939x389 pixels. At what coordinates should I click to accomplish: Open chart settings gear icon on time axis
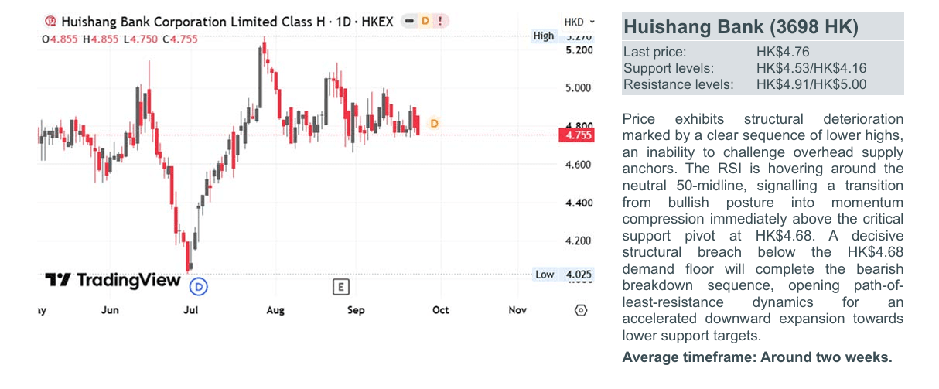coord(581,310)
